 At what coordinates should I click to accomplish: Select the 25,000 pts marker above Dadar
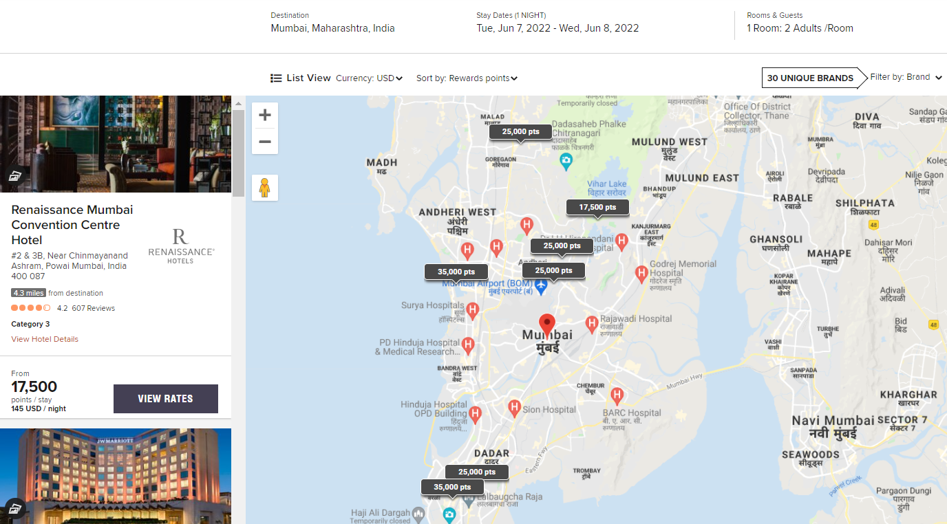476,472
